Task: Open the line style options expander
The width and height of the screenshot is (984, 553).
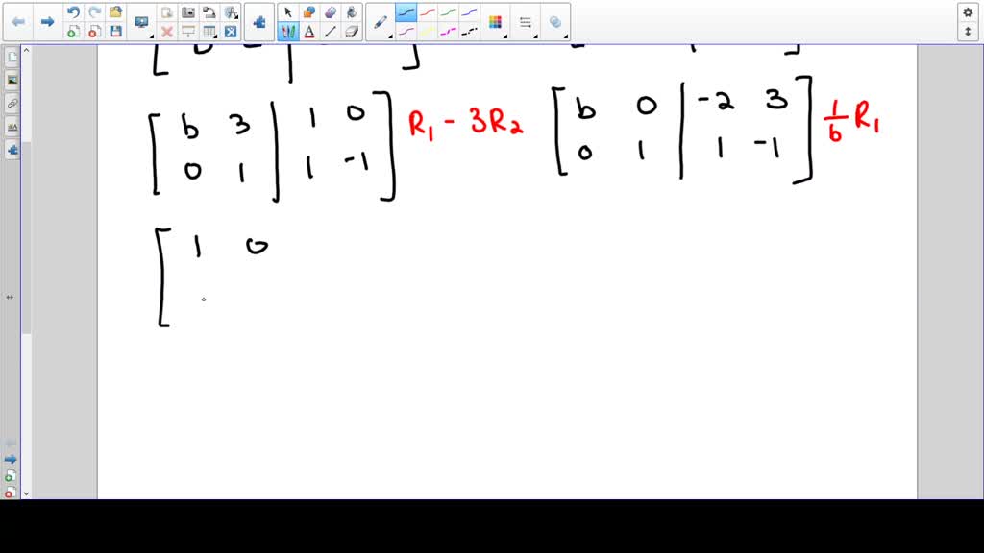Action: pyautogui.click(x=536, y=37)
